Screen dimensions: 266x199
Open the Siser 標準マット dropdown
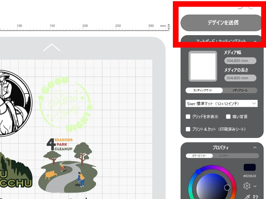221,103
